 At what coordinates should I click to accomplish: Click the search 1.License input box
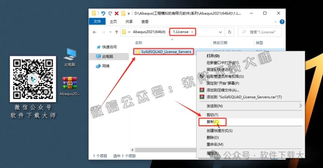[x=260, y=32]
